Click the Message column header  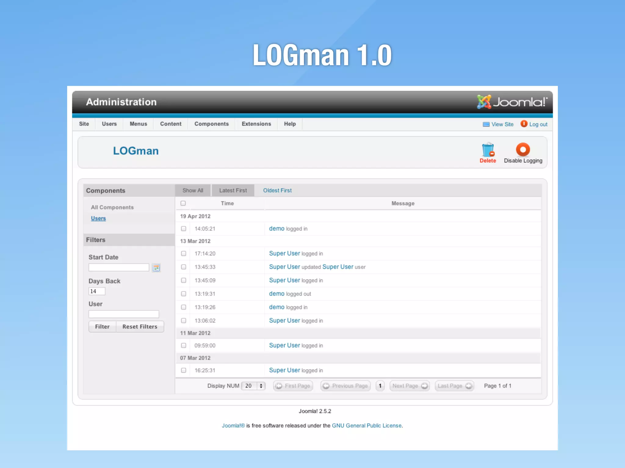pyautogui.click(x=403, y=203)
